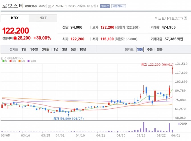Viewport: 191px width, 141px height.
Task: Click the red 20-day moving average swatch
Action: 11,61
